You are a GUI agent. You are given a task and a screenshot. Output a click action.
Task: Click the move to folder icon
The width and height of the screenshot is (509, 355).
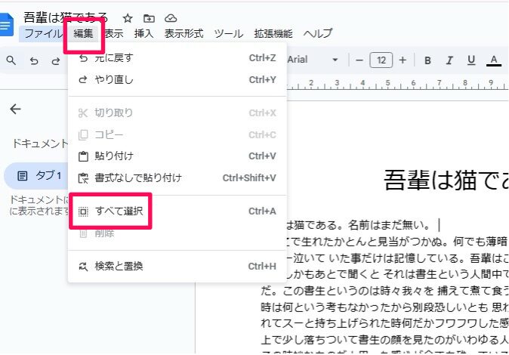pyautogui.click(x=149, y=17)
